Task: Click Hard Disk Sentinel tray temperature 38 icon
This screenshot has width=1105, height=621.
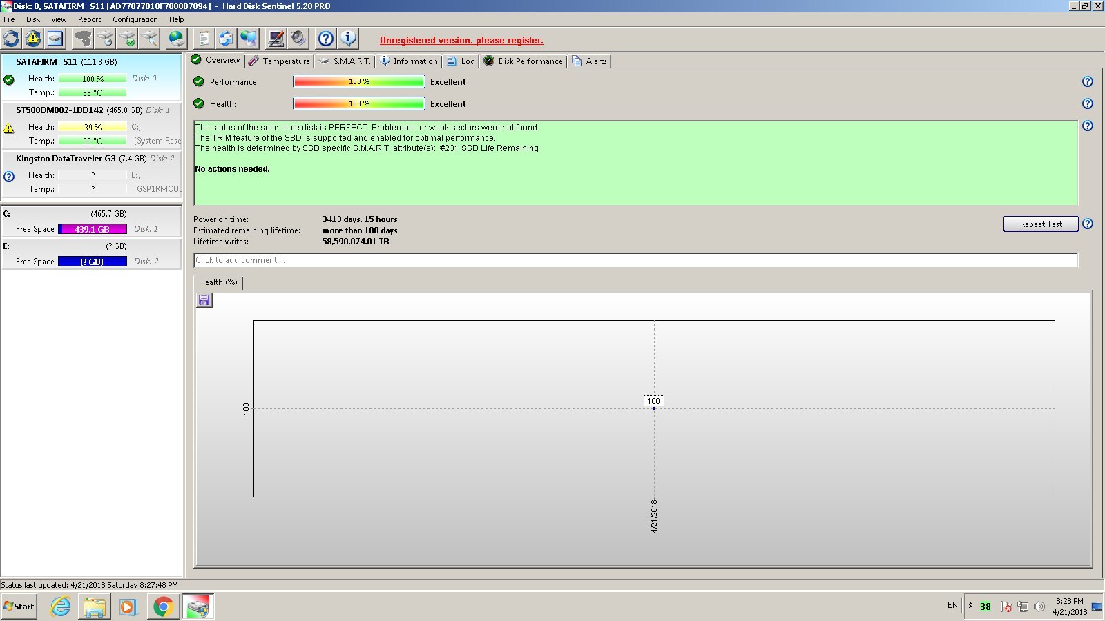Action: (986, 607)
